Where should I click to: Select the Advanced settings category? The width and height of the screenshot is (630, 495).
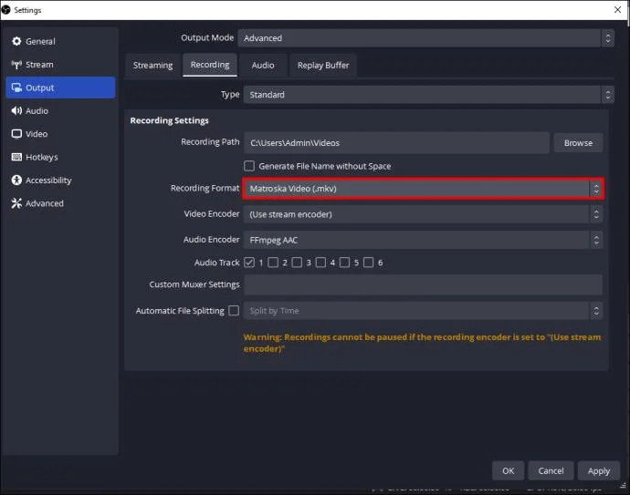click(x=60, y=203)
